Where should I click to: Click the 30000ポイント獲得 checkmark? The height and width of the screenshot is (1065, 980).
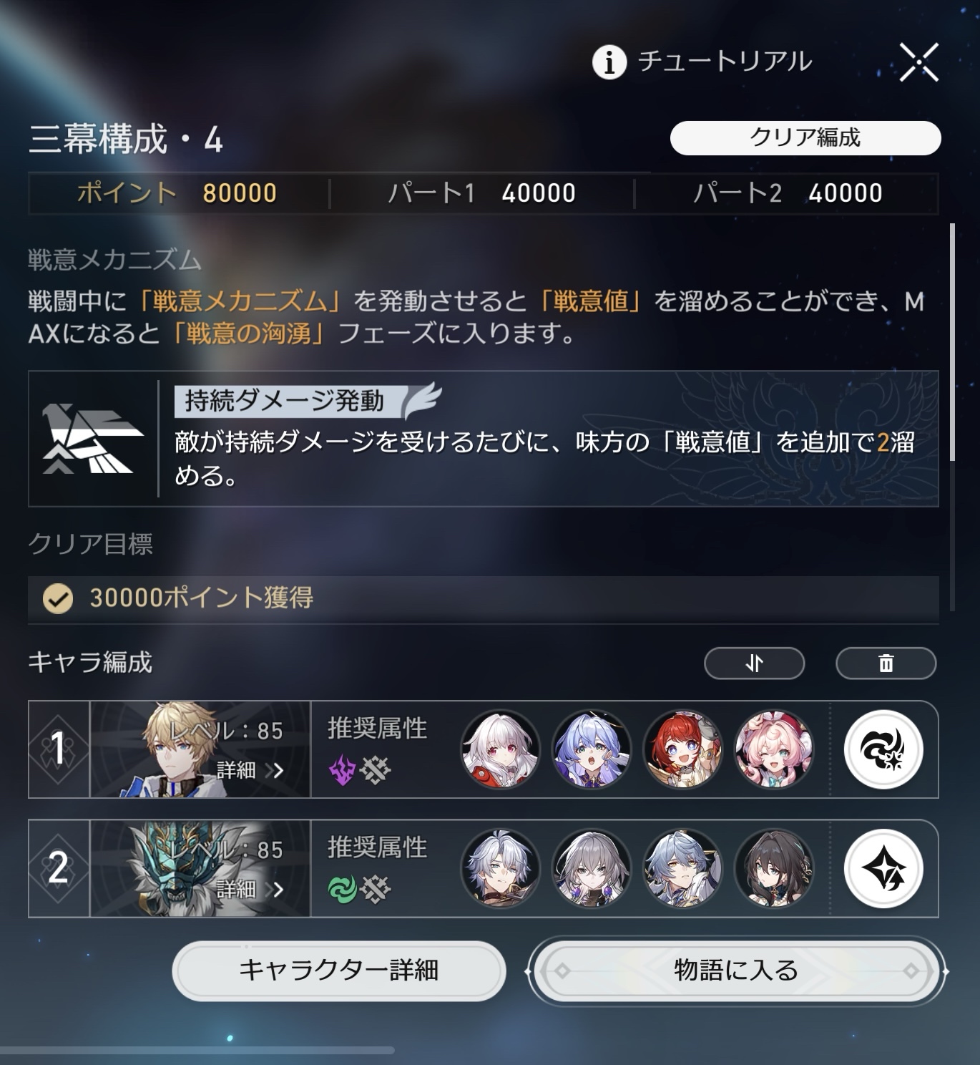(57, 598)
